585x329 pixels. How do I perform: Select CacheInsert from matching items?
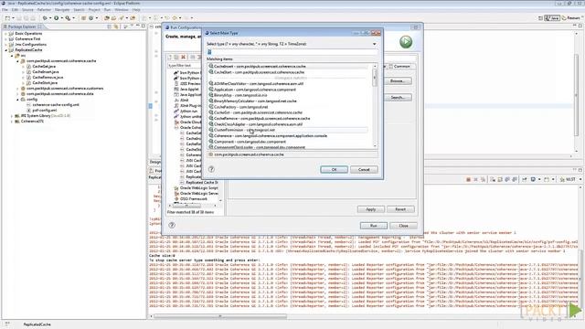pos(289,66)
